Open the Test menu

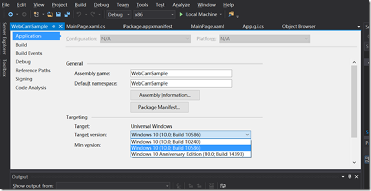click(160, 5)
